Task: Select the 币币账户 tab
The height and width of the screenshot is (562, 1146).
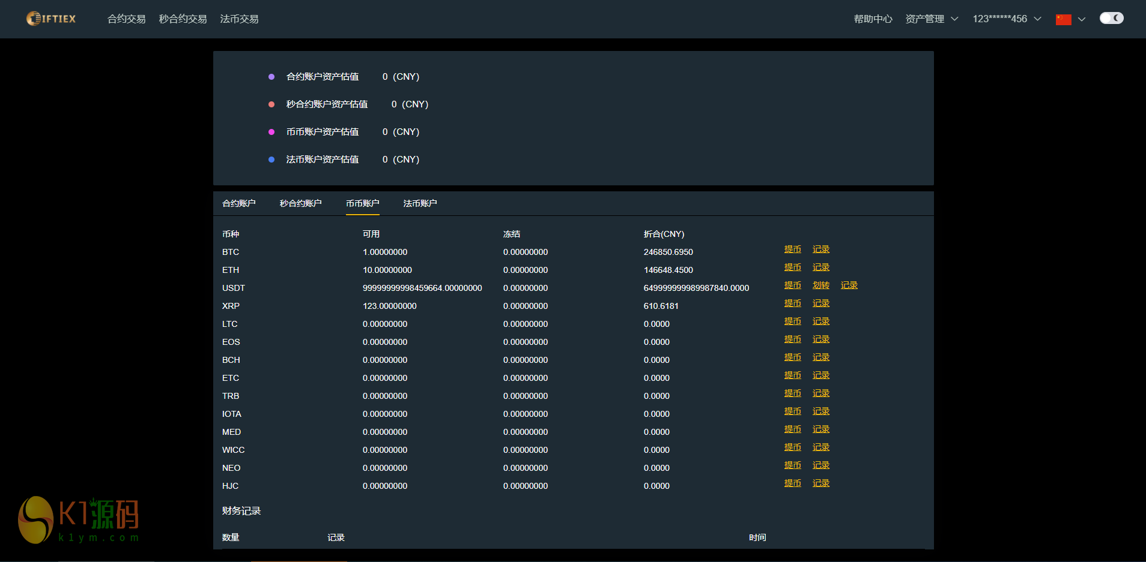Action: (362, 203)
